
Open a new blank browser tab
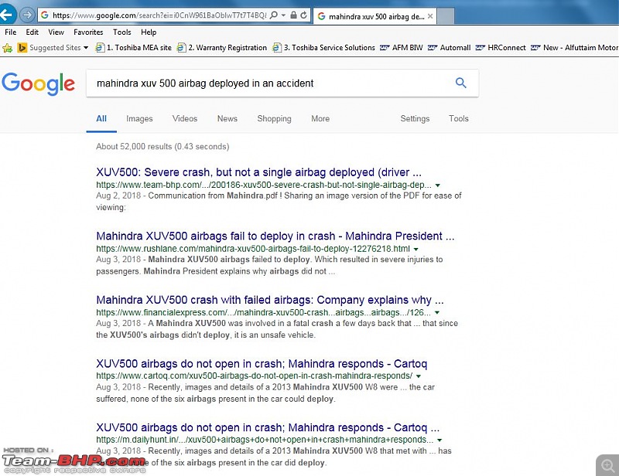point(446,16)
